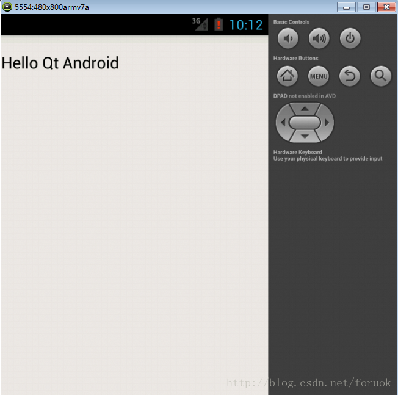The height and width of the screenshot is (395, 398).
Task: Click the emulator window Android icon
Action: 7,7
